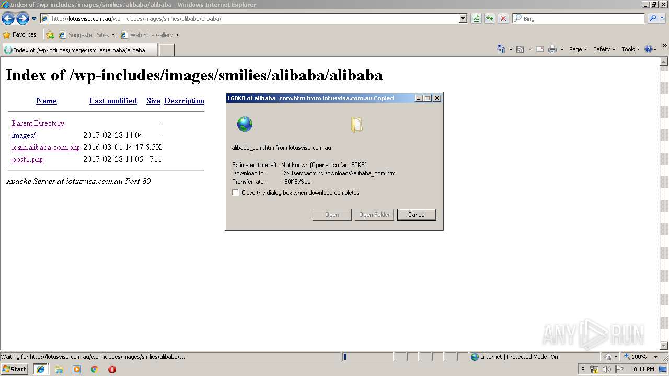Click the Read Mail envelope icon
This screenshot has width=669, height=376.
point(540,49)
